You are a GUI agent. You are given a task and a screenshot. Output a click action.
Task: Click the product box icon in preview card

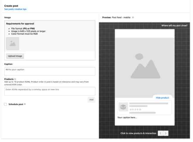pyautogui.click(x=123, y=107)
